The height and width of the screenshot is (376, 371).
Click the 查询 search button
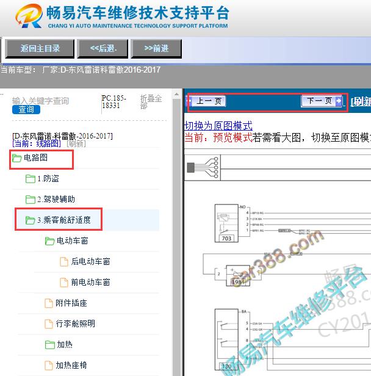point(26,110)
